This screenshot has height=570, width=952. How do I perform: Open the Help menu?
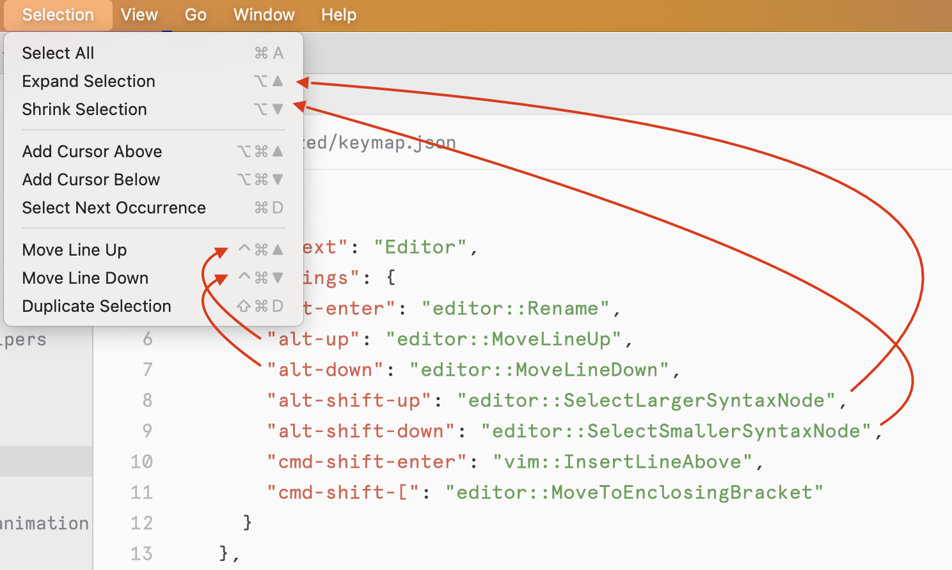338,15
